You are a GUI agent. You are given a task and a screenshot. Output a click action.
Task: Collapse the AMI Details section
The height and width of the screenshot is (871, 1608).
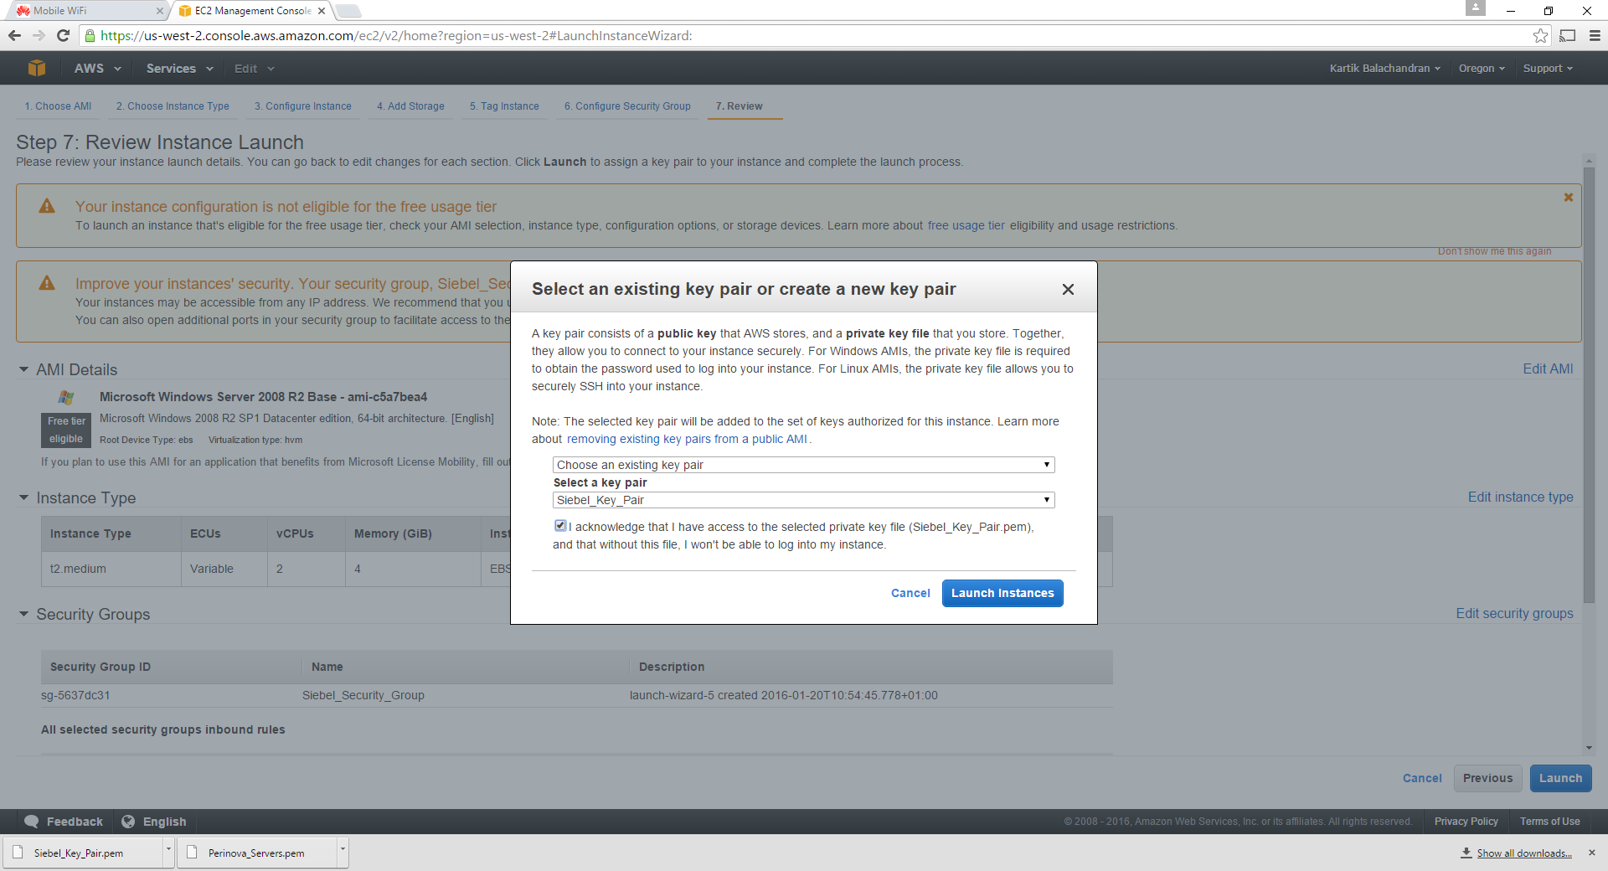[23, 369]
